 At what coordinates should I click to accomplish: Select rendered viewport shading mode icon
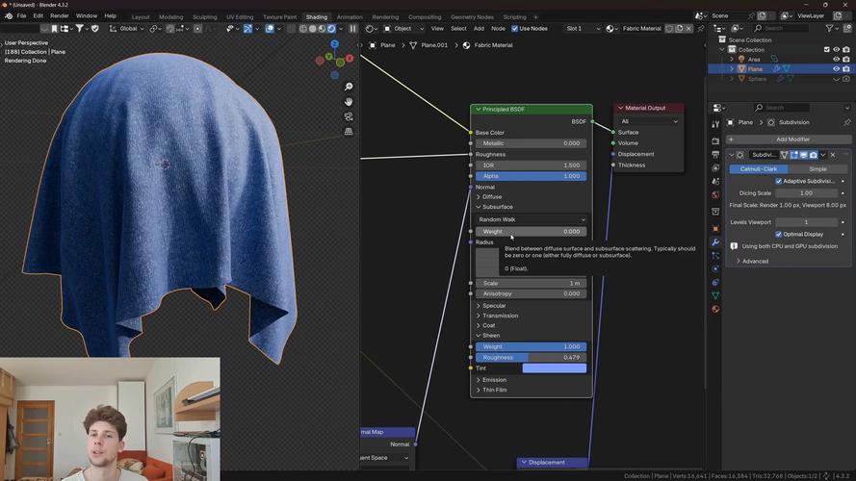coord(331,28)
